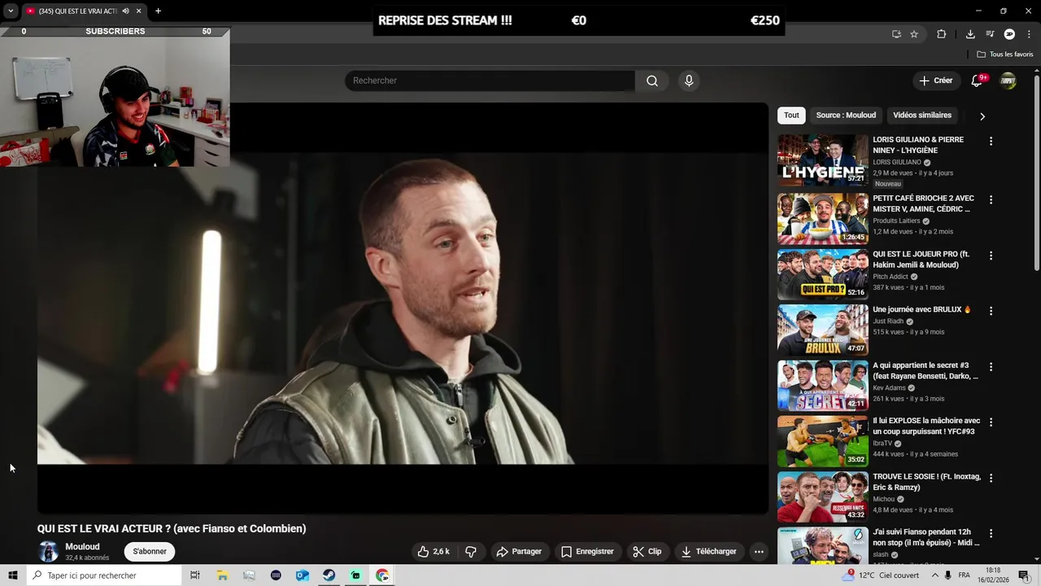Open TROUVE LE SOSIE video title
The width and height of the screenshot is (1041, 586).
pos(927,482)
